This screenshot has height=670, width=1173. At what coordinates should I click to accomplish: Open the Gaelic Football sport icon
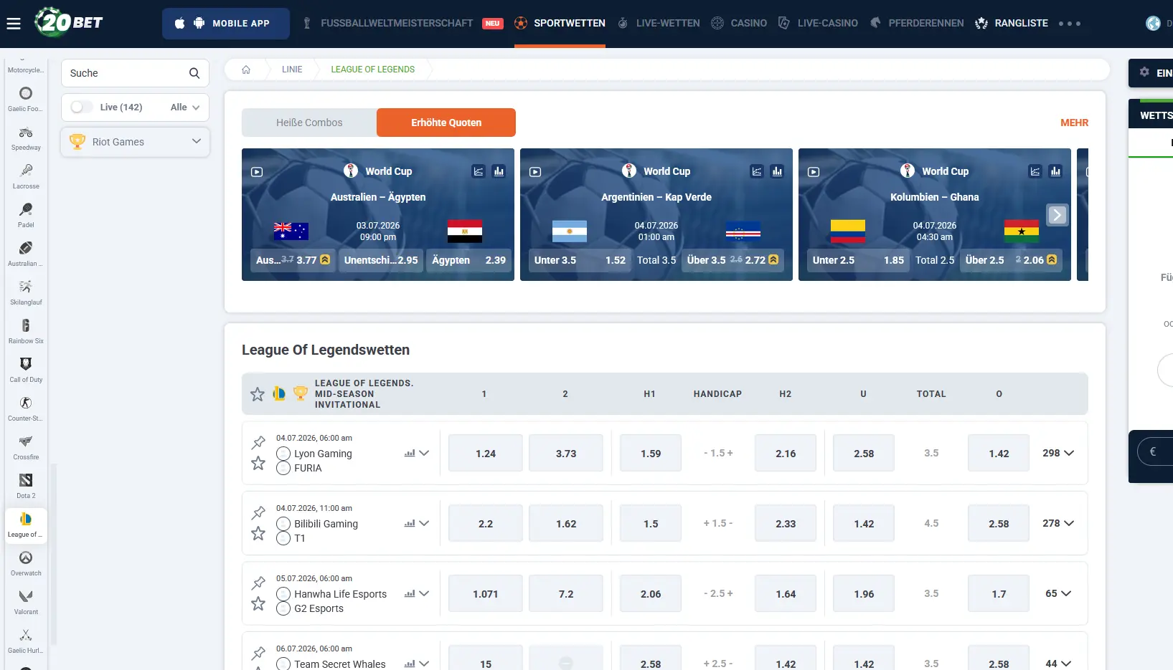[x=26, y=99]
